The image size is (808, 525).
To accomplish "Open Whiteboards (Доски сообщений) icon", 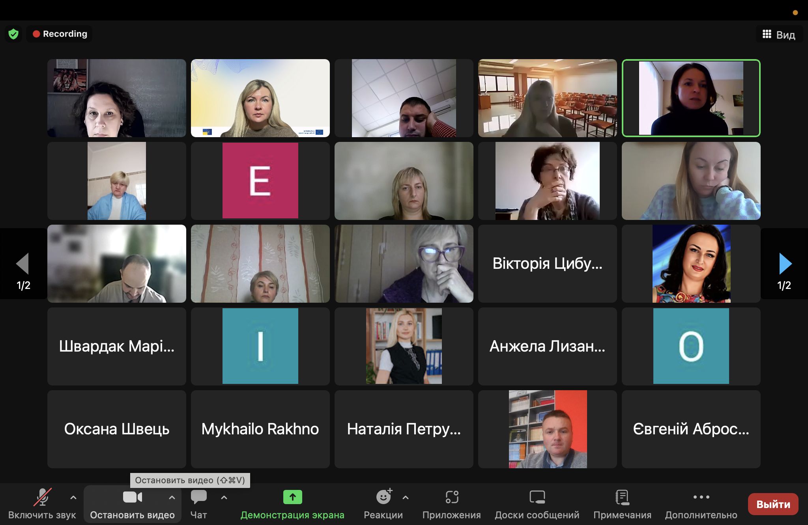I will pos(537,497).
